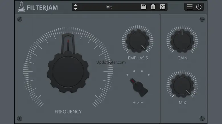This screenshot has height=124, width=222.
Task: Toggle plugin power button
Action: 199,7
